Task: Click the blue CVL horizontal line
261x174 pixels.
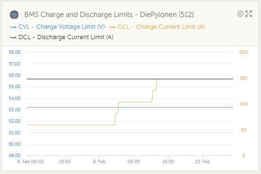Action: [130, 107]
